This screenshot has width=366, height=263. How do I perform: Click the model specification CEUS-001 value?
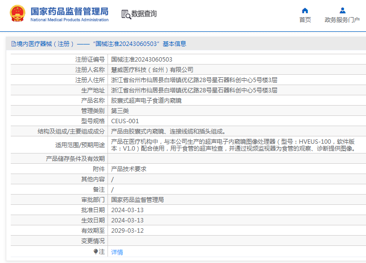click(x=125, y=121)
